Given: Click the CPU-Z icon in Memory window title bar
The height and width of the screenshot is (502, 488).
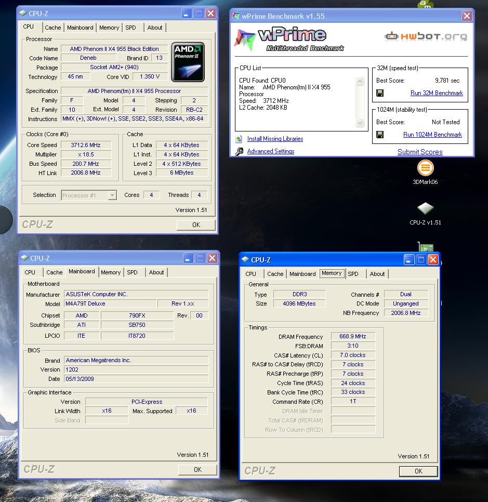Looking at the screenshot, I should tap(245, 260).
